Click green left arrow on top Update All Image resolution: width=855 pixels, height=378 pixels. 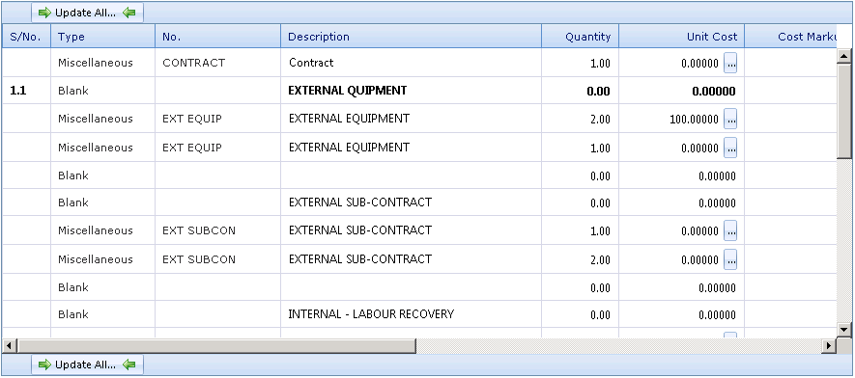point(129,13)
